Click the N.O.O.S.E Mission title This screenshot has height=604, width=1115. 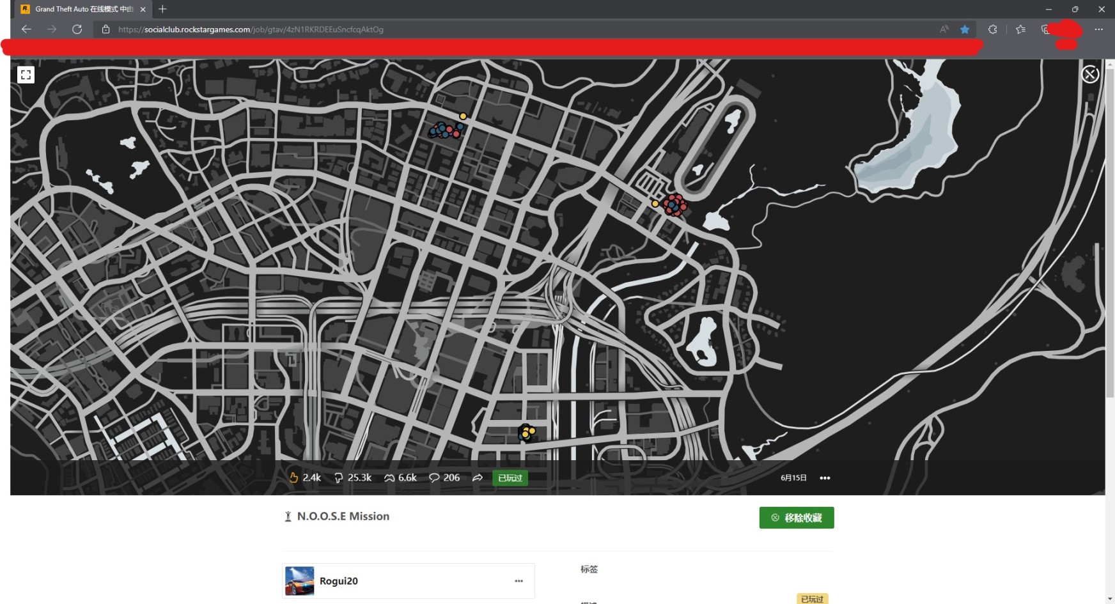click(343, 516)
